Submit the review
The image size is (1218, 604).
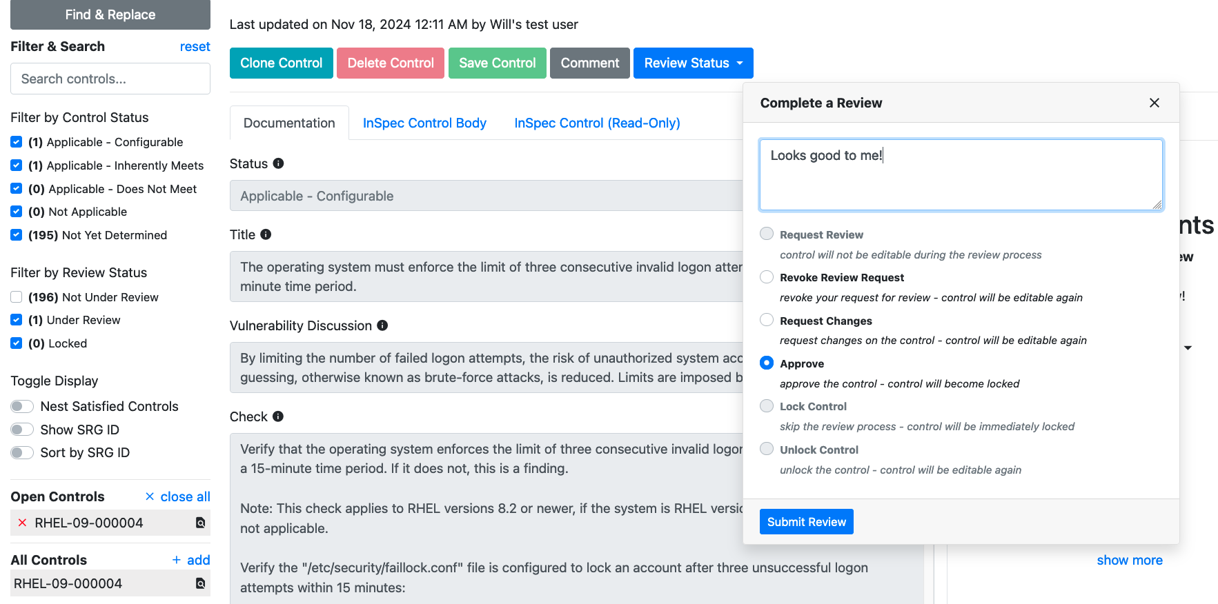point(806,522)
